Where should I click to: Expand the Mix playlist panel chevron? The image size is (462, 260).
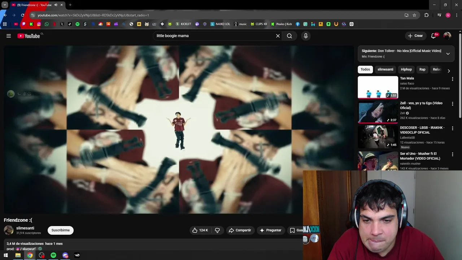click(448, 54)
